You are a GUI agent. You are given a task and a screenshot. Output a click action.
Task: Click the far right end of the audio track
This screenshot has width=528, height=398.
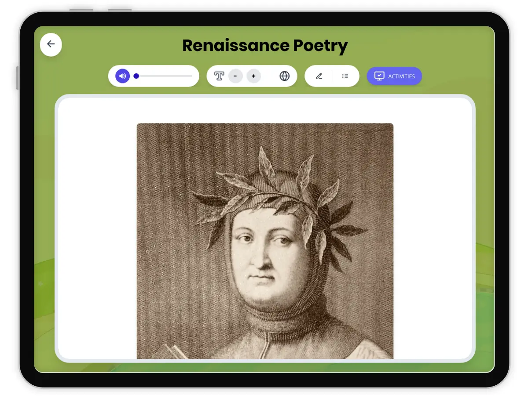click(191, 76)
